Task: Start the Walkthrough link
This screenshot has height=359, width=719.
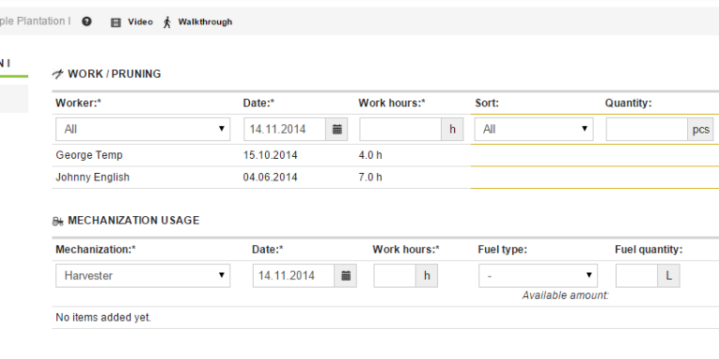Action: (205, 22)
